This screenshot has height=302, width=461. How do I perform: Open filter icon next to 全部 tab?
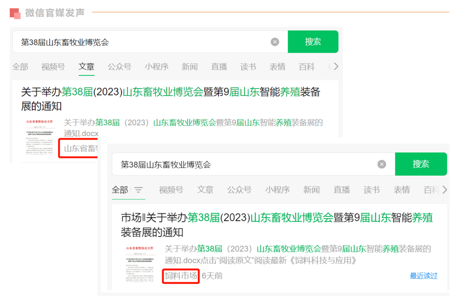click(139, 190)
